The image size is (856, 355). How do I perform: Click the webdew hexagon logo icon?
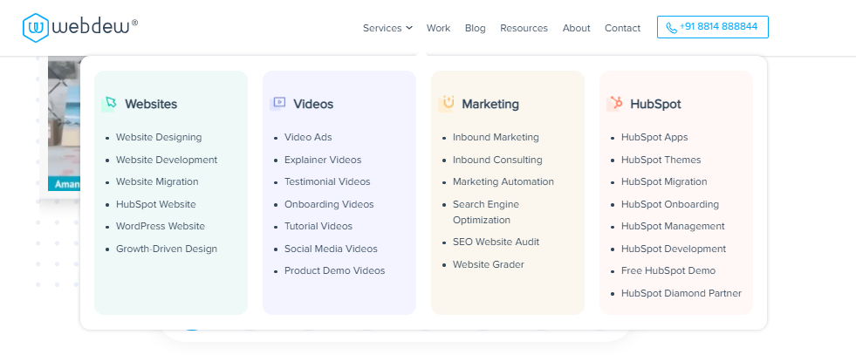pyautogui.click(x=36, y=28)
